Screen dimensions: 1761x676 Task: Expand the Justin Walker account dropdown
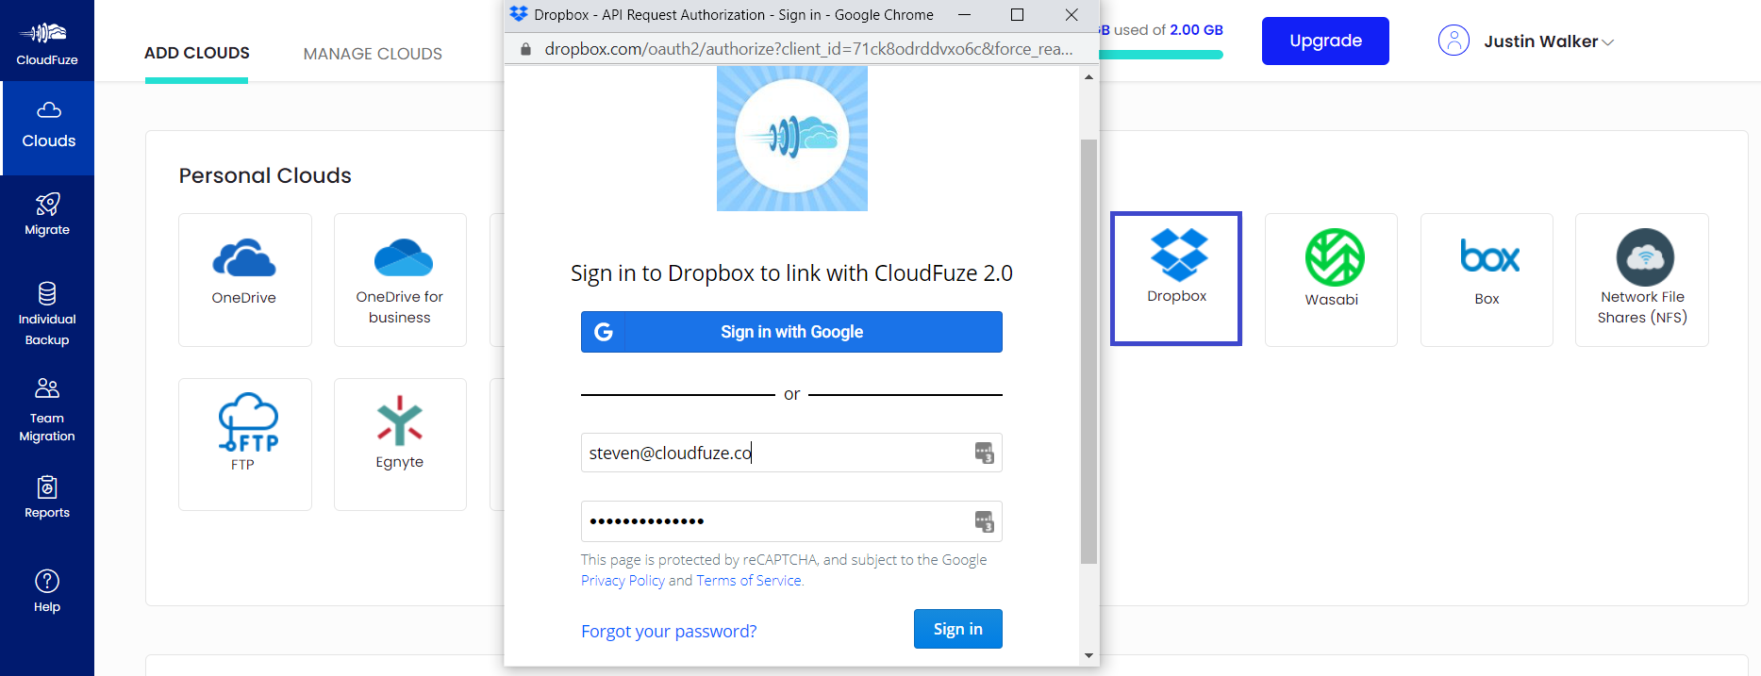(x=1549, y=41)
